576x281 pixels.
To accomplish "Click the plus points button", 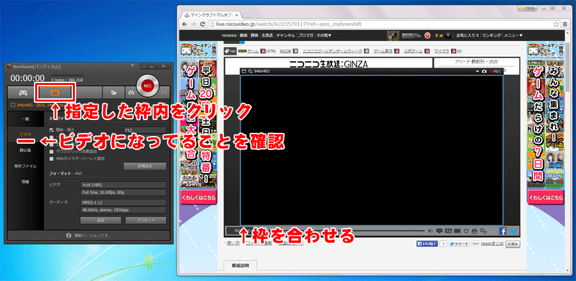I will coord(448,36).
